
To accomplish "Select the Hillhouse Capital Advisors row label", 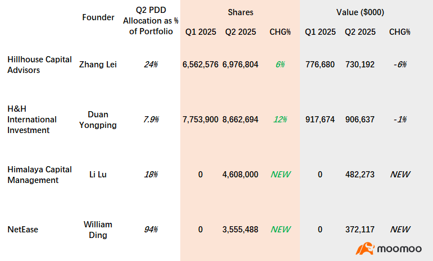I will pyautogui.click(x=39, y=65).
